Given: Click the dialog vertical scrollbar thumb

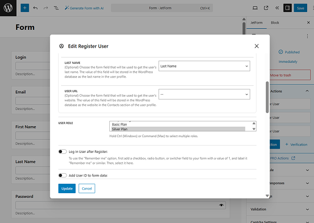Looking at the screenshot, I should 267,97.
